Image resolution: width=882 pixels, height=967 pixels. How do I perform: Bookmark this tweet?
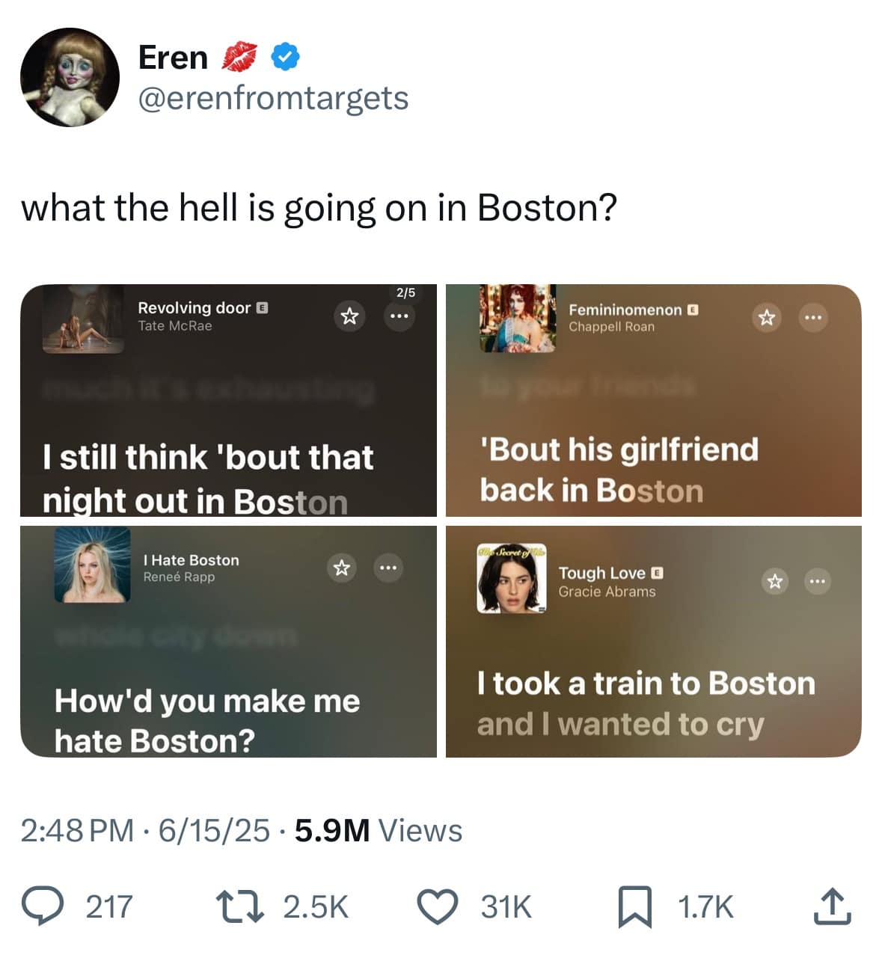coord(634,906)
